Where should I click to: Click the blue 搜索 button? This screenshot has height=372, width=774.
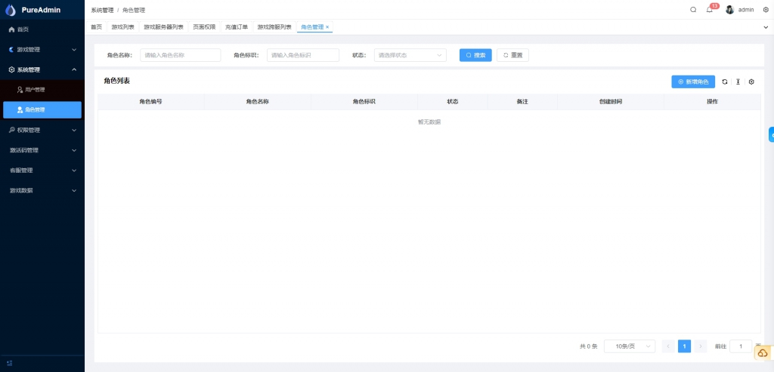475,55
